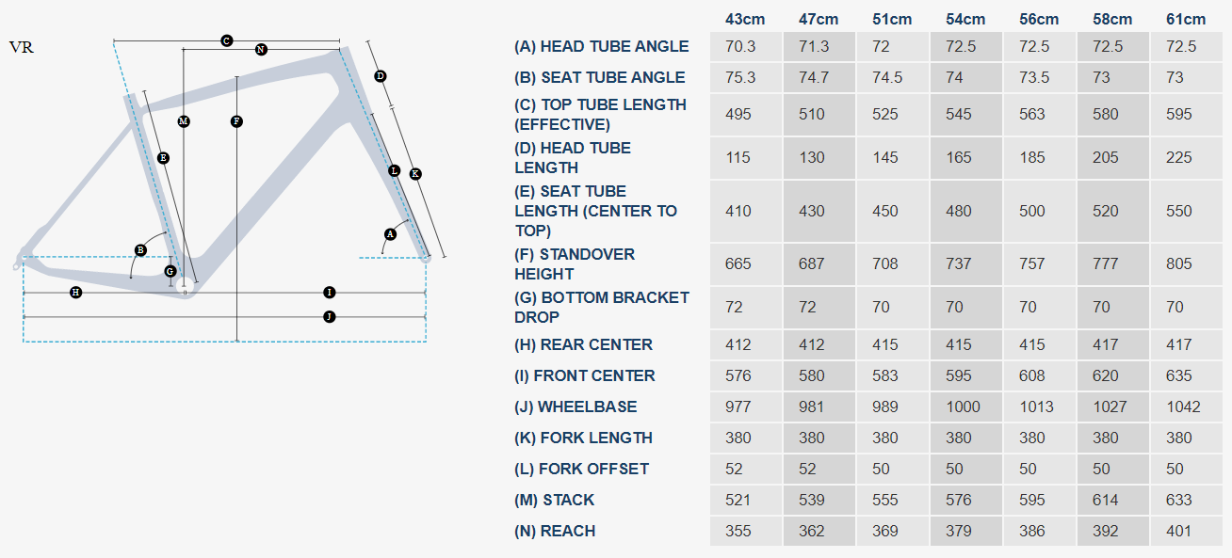Select the K fork length marker
The height and width of the screenshot is (558, 1232).
point(415,174)
